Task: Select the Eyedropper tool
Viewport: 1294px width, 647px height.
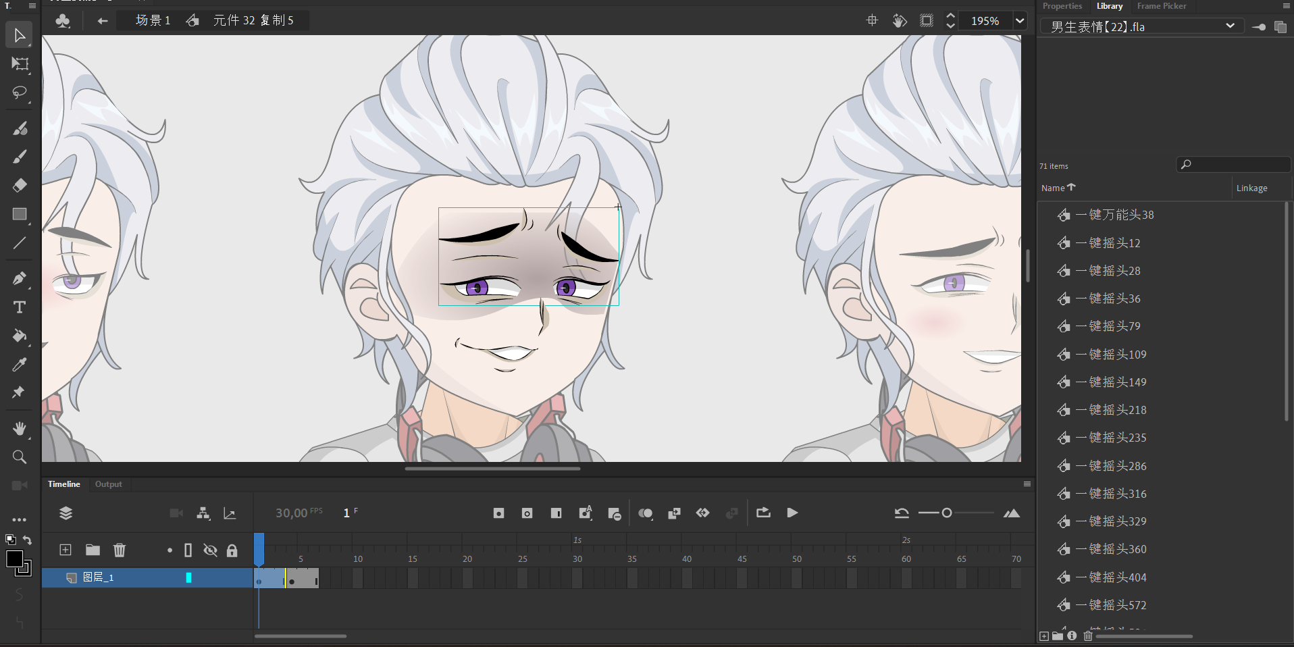Action: click(20, 365)
